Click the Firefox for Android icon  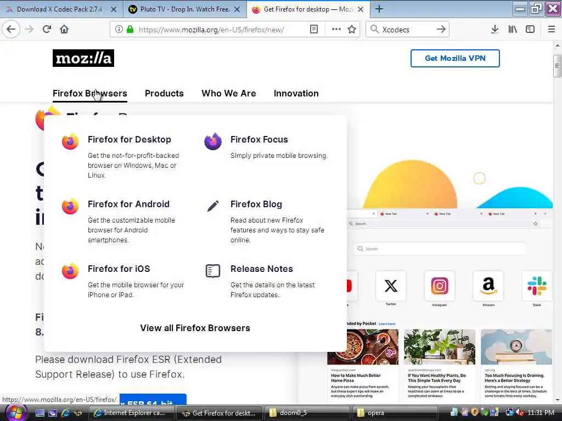70,206
